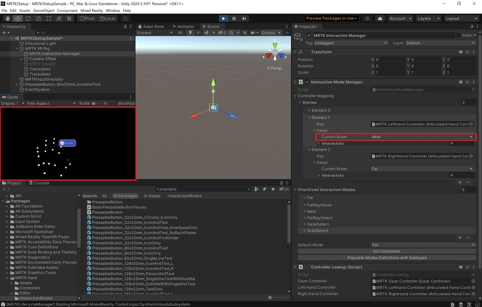Toggle grid snapping icon in toolbar
The height and width of the screenshot is (307, 482).
point(126,18)
